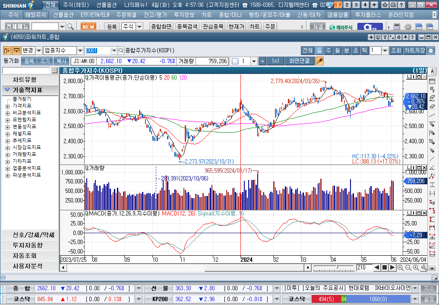Screen dimensions: 439x305
Task: Expand the 가격지표 tree node
Action: (8, 106)
